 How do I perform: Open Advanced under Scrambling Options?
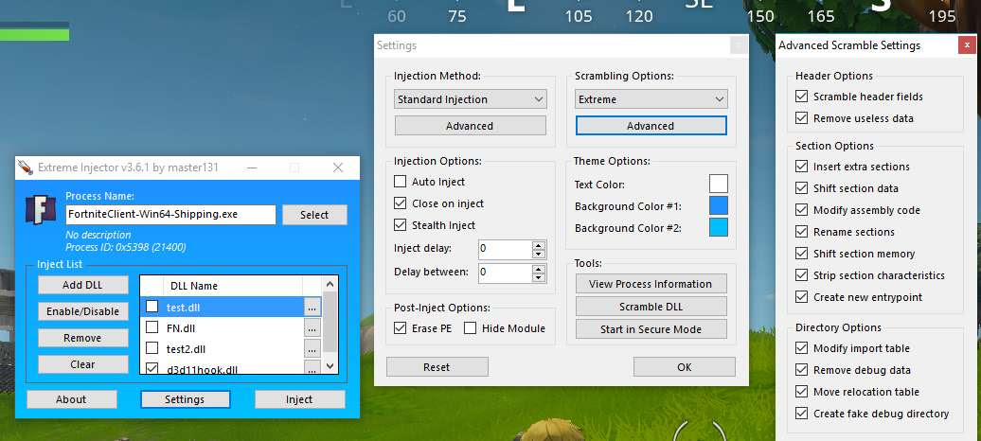tap(651, 126)
